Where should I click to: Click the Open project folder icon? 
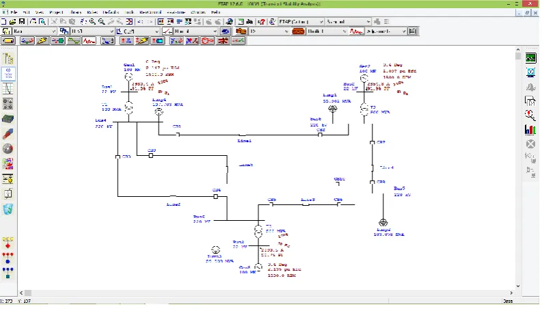pos(13,22)
